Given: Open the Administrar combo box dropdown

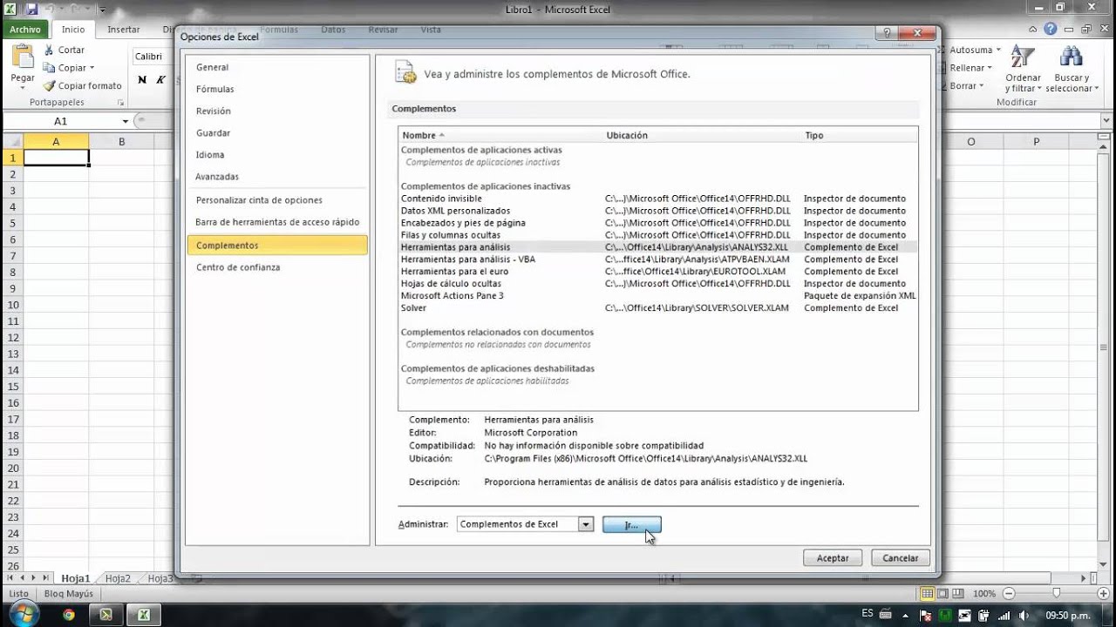Looking at the screenshot, I should click(586, 524).
